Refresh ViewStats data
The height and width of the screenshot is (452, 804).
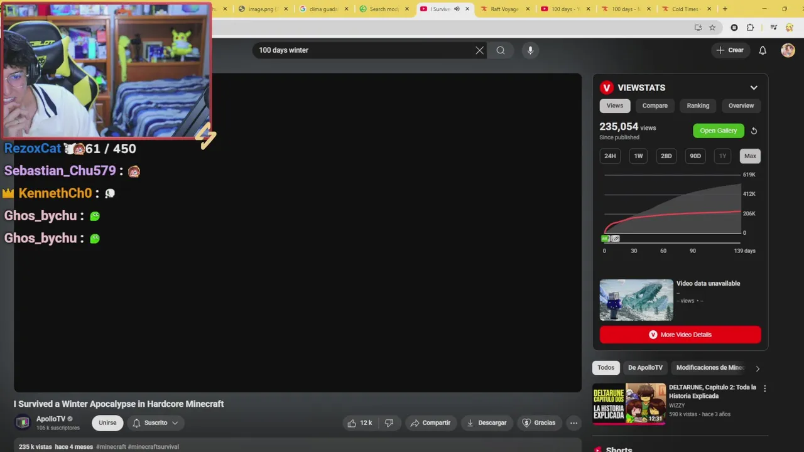coord(754,131)
